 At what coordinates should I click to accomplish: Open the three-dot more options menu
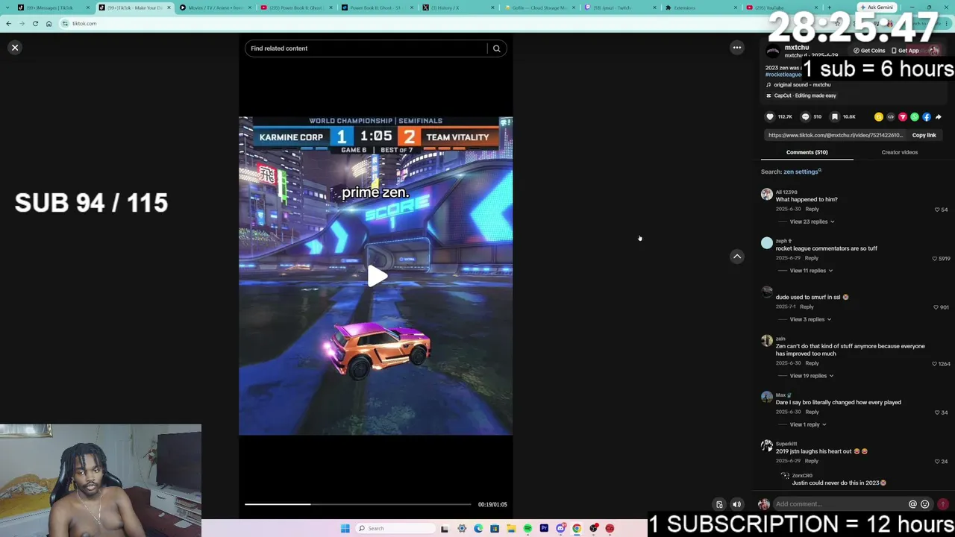pyautogui.click(x=737, y=48)
